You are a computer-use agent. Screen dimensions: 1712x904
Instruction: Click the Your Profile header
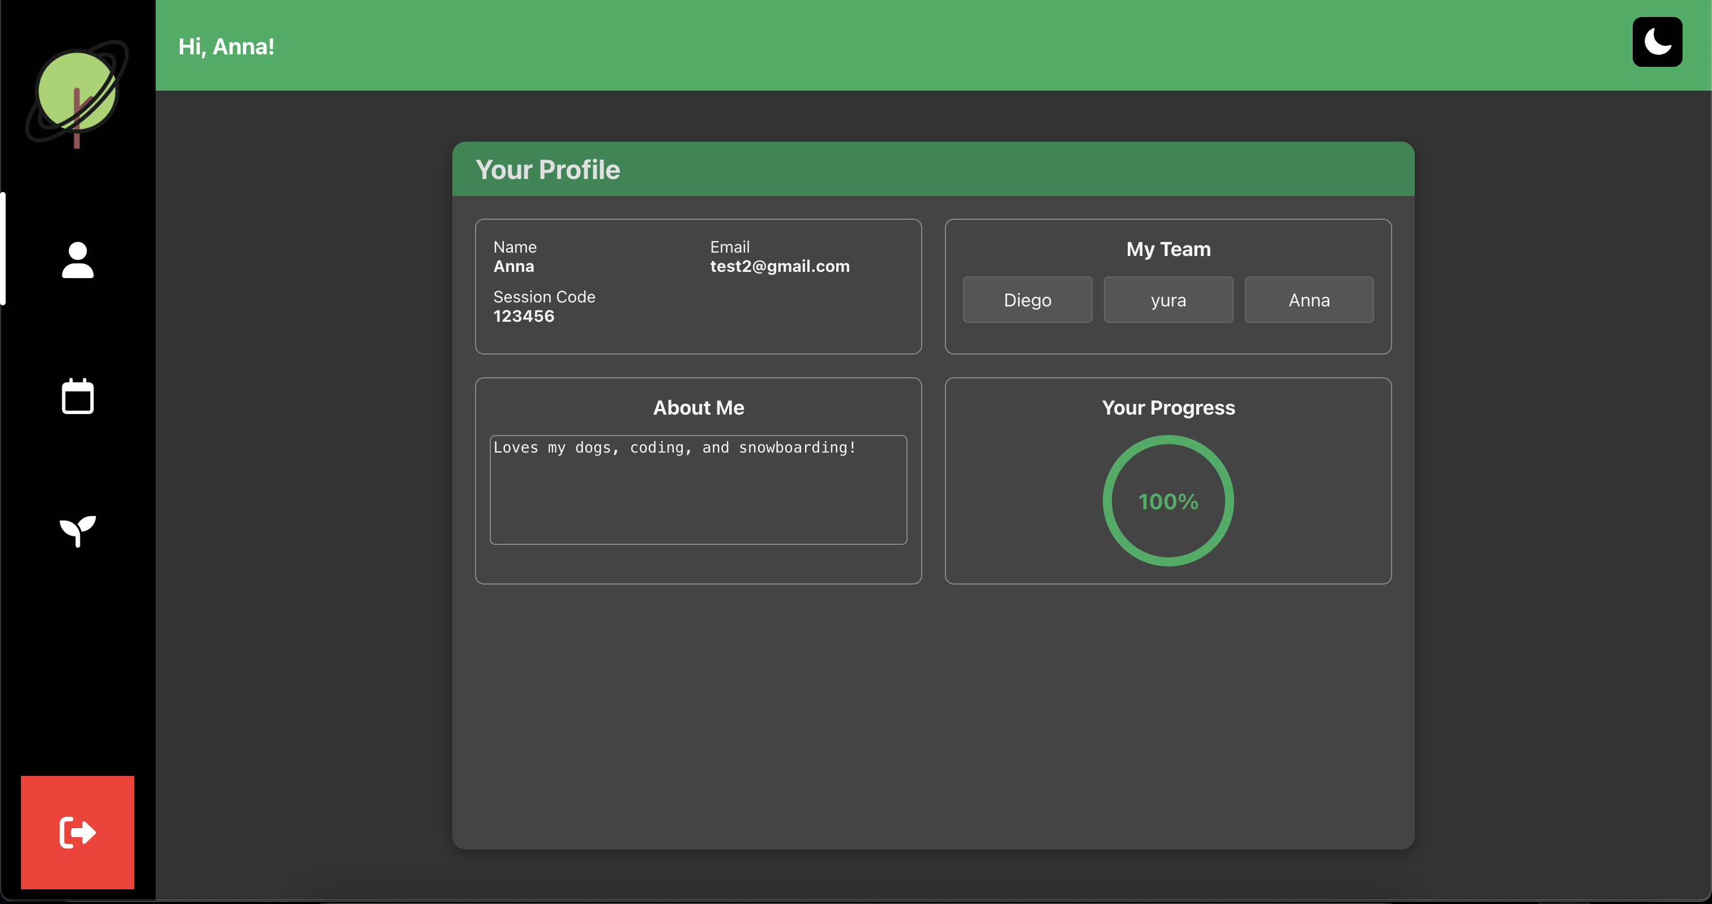pyautogui.click(x=547, y=169)
